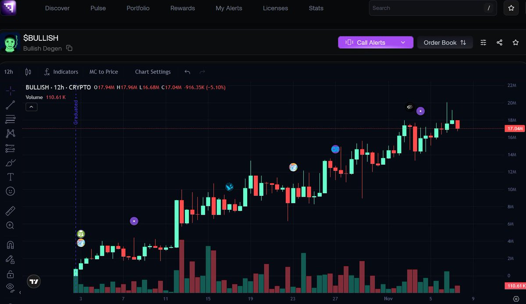Pick the ruler measure tool
The image size is (526, 304).
click(10, 211)
